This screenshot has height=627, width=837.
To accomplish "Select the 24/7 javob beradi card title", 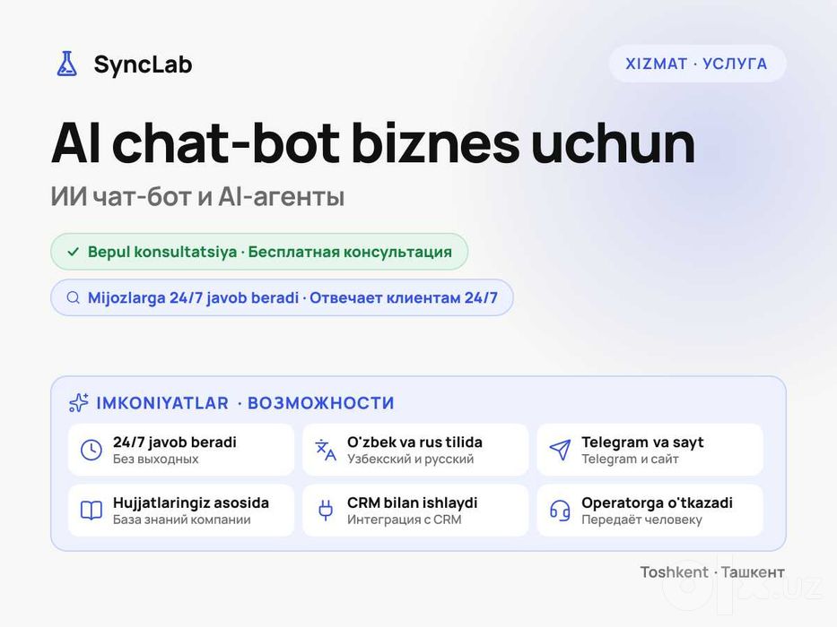I will [175, 442].
